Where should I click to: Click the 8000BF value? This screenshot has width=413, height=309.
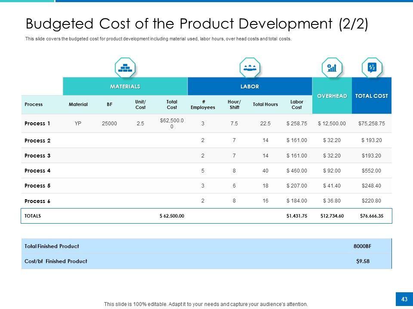362,246
